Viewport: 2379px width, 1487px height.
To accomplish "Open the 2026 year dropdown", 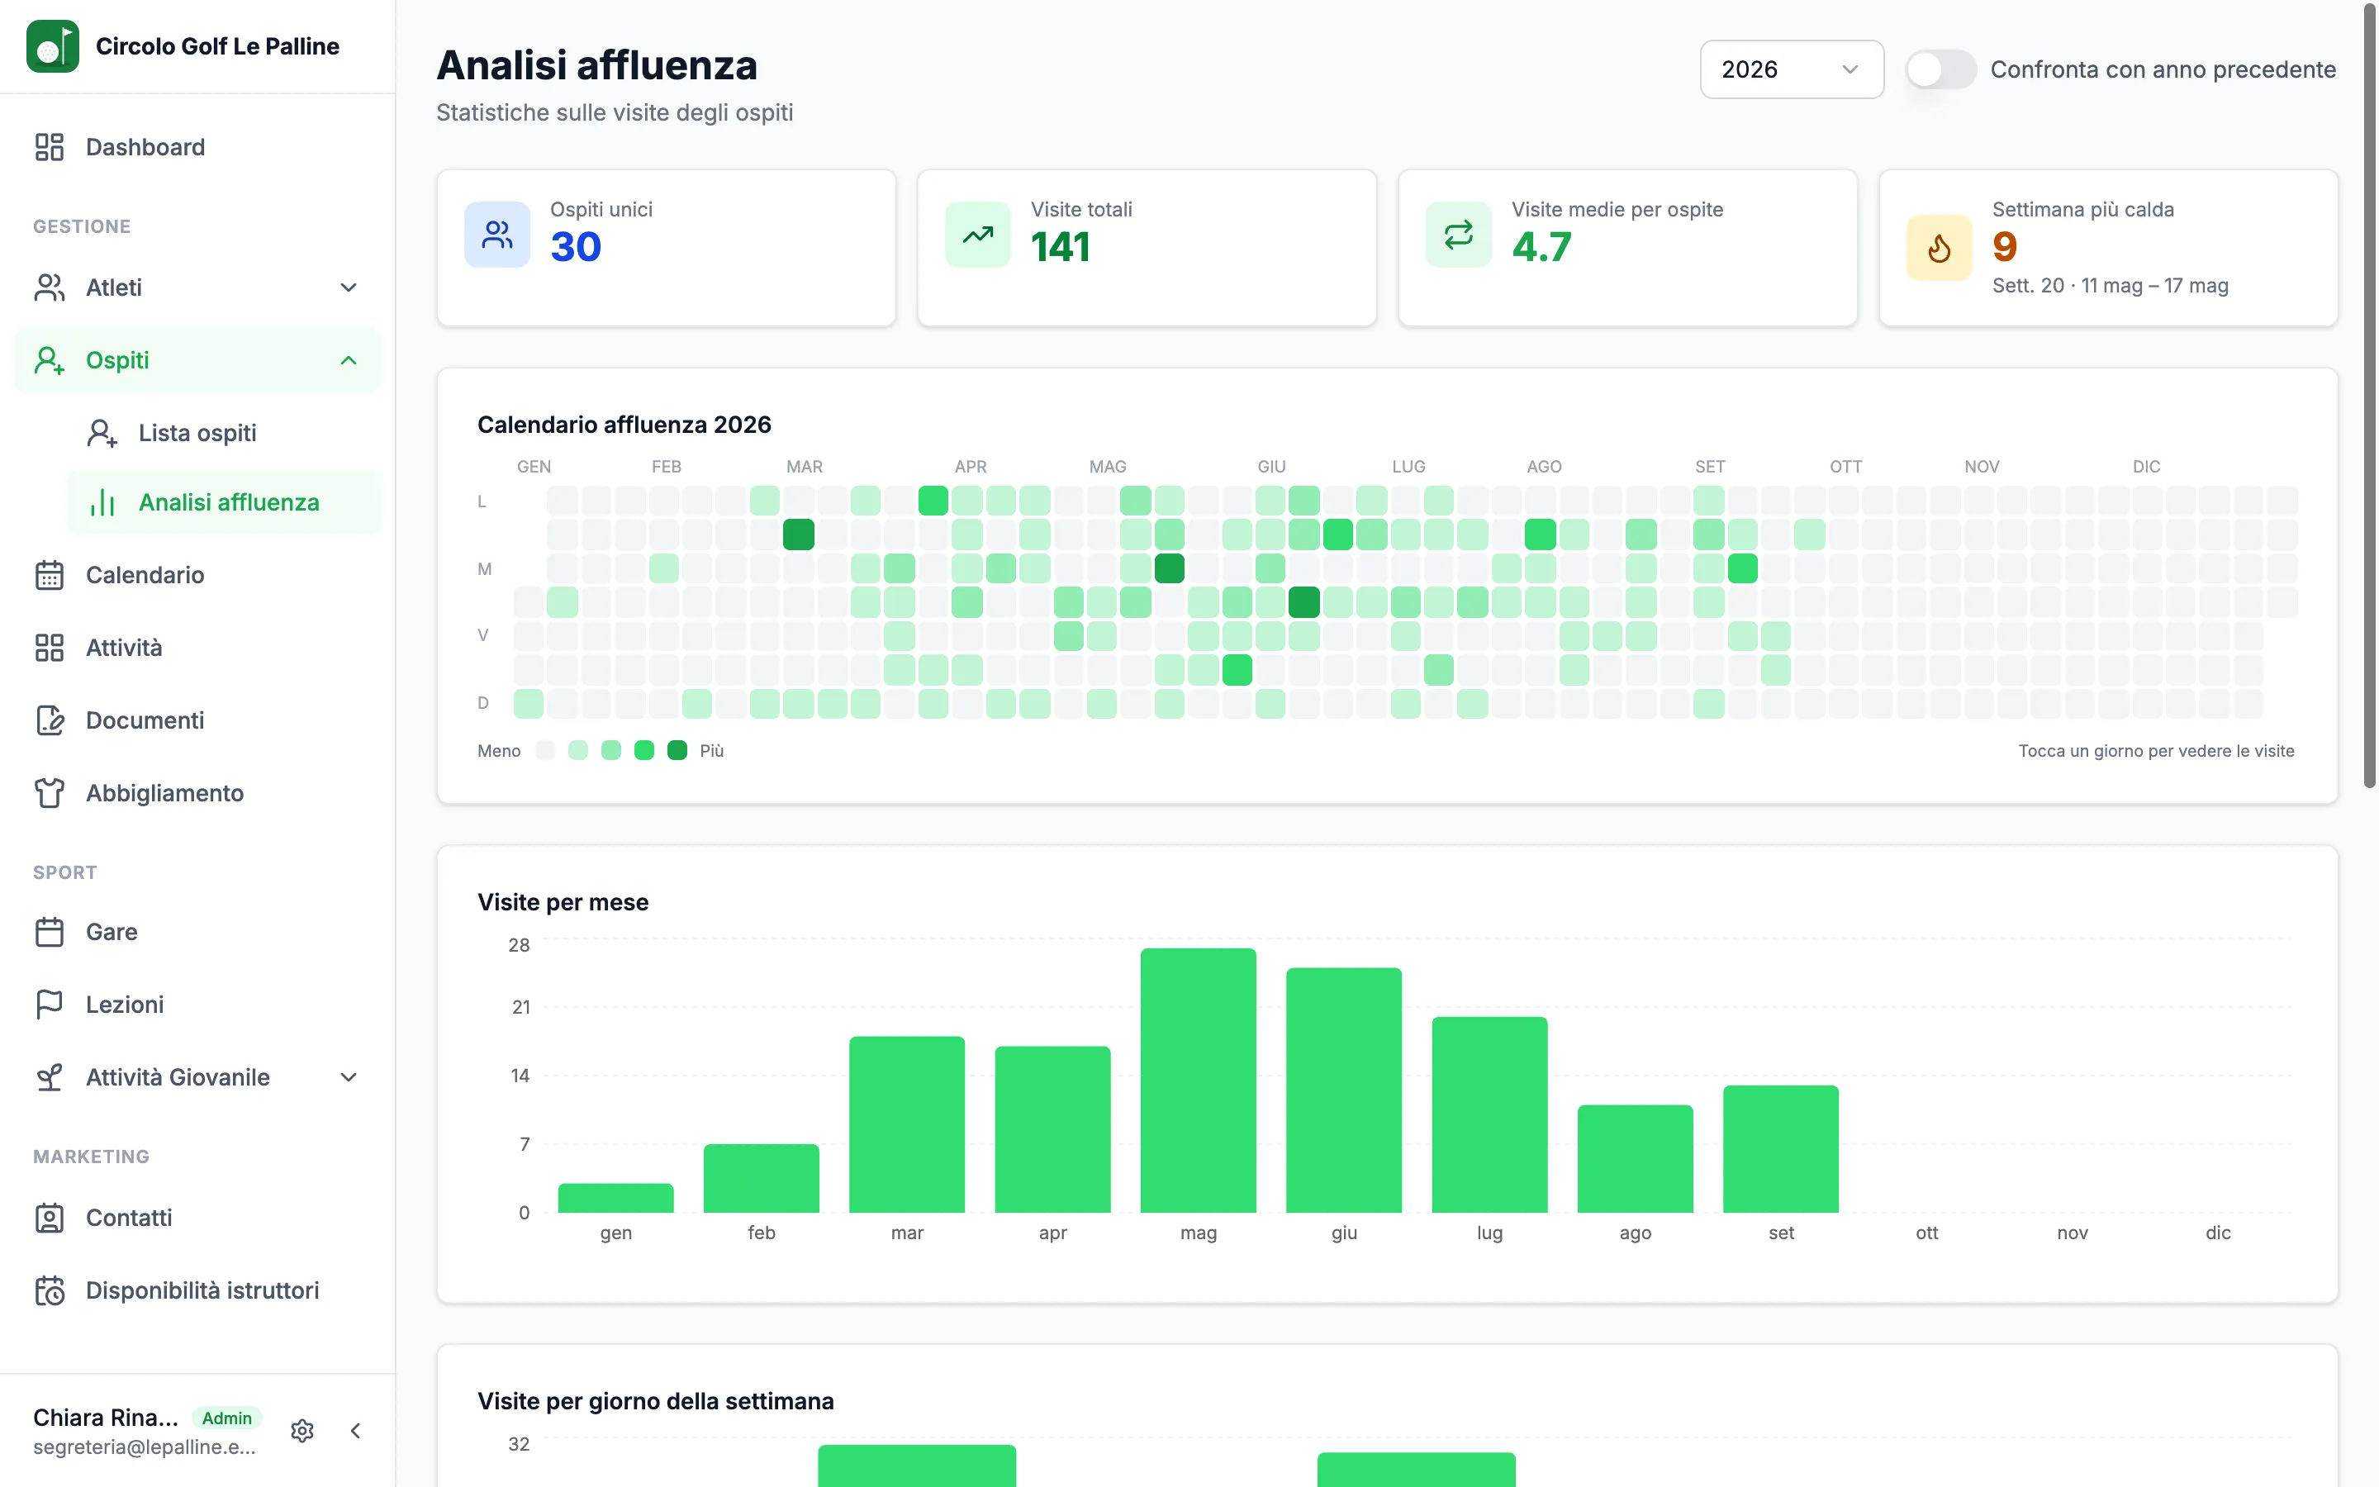I will [1791, 69].
